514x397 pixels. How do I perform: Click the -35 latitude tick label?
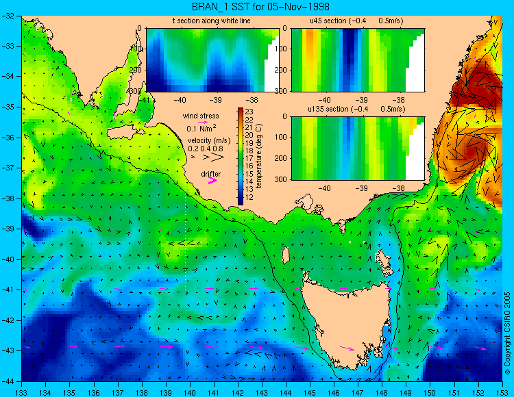point(8,107)
